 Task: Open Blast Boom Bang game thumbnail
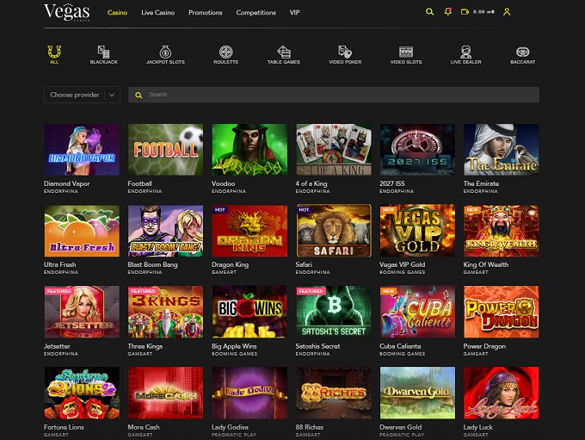point(166,231)
